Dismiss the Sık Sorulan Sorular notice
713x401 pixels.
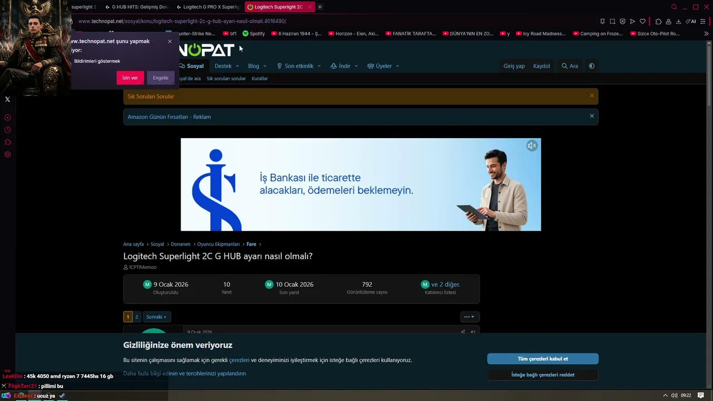click(592, 96)
